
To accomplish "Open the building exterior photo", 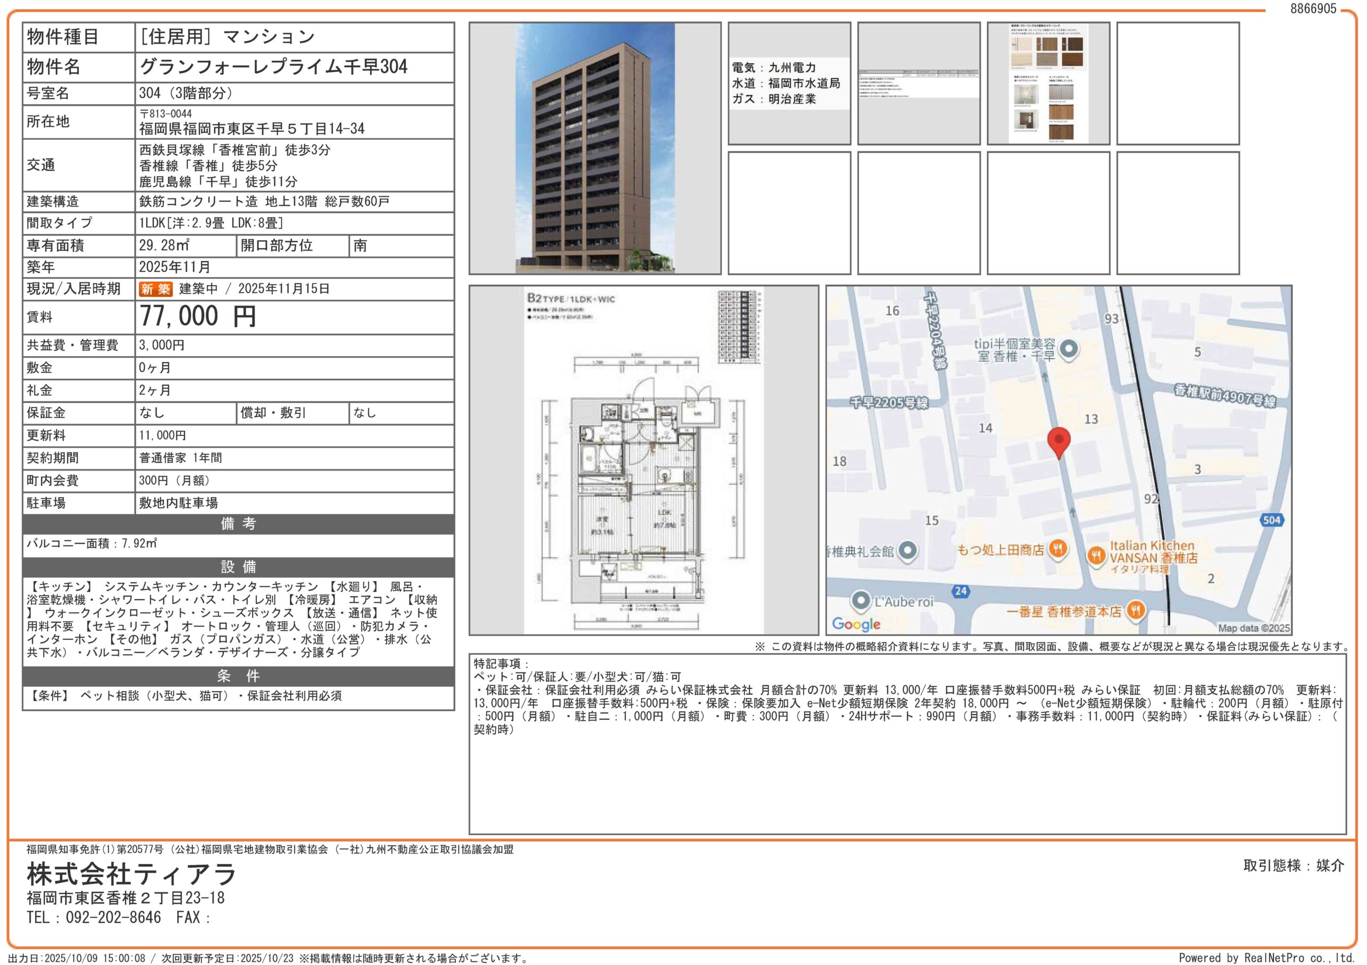I will pos(594,148).
